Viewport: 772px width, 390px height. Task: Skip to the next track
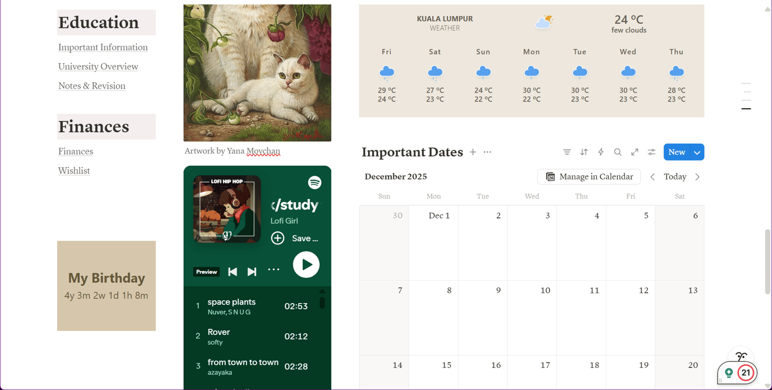(252, 272)
